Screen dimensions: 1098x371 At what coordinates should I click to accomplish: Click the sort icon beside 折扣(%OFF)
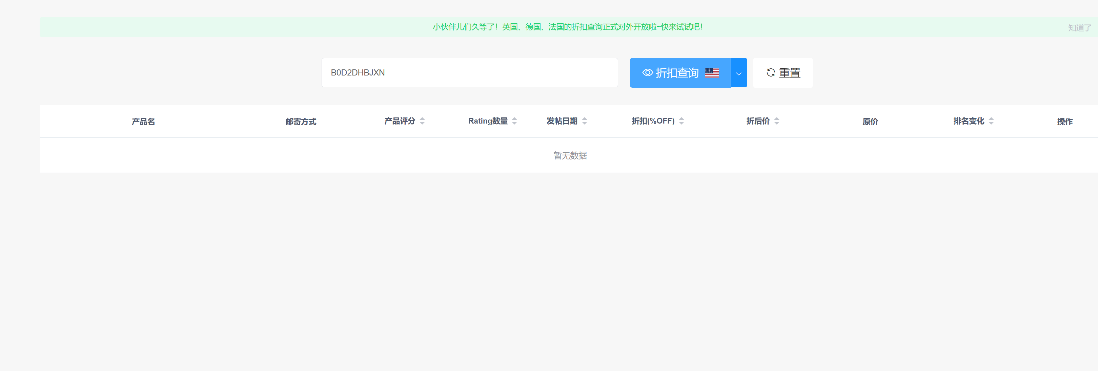click(681, 121)
